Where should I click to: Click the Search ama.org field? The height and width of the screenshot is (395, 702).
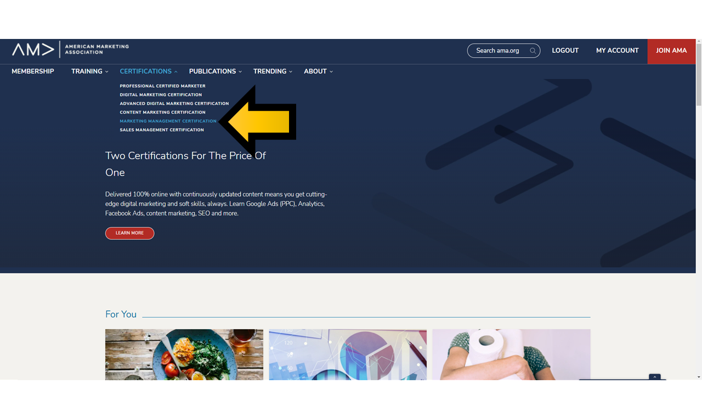pyautogui.click(x=503, y=50)
